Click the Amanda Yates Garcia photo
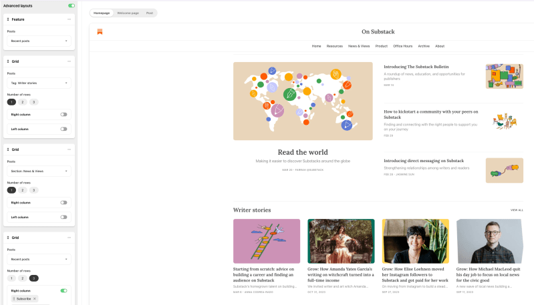The width and height of the screenshot is (534, 305). pyautogui.click(x=341, y=241)
